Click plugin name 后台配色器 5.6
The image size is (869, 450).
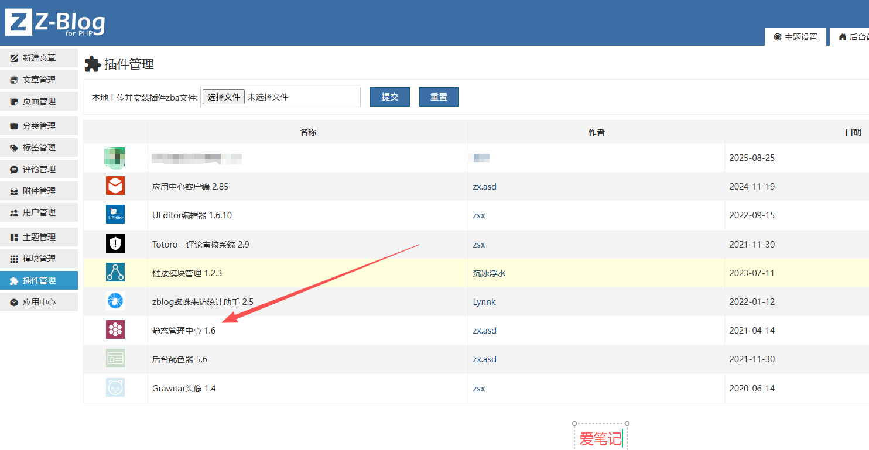point(180,359)
